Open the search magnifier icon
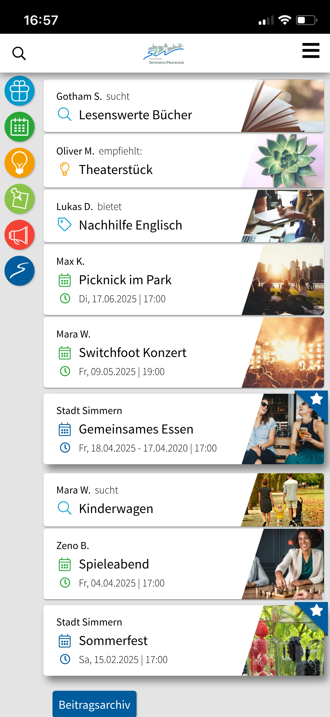Viewport: 330px width, 717px height. click(19, 53)
